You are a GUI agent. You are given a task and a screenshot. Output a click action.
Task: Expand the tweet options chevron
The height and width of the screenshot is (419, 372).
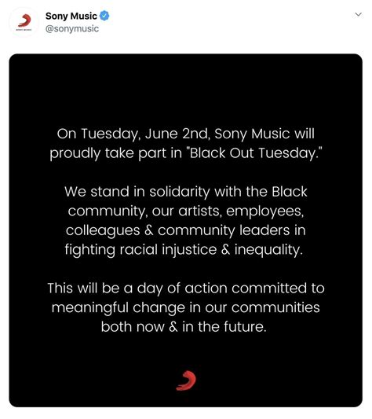[x=359, y=14]
